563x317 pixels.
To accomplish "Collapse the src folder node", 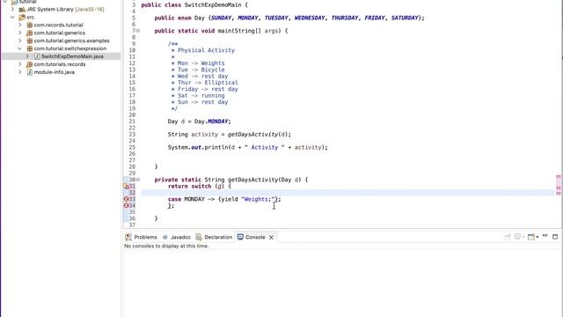I will (12, 18).
